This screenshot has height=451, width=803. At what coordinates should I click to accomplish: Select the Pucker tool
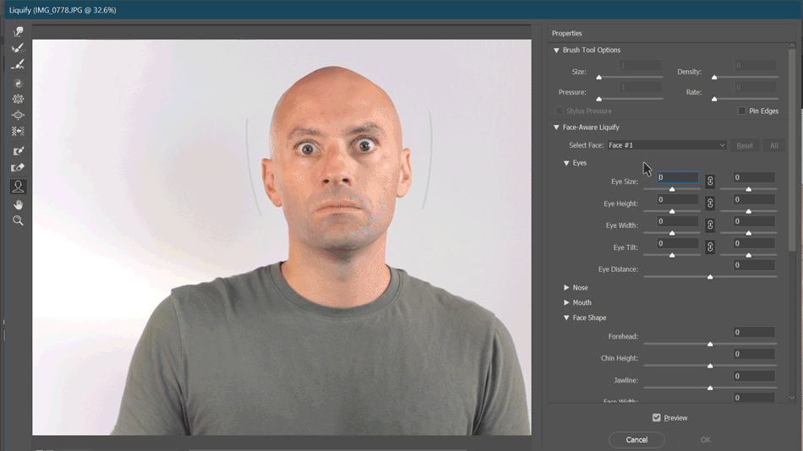[x=18, y=99]
